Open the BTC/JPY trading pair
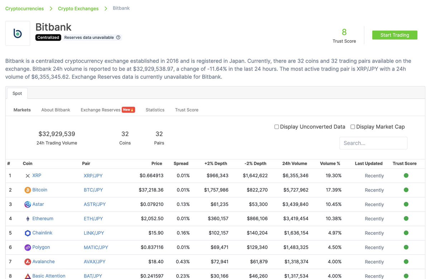Screen dimensions: 430x279 click(93, 190)
